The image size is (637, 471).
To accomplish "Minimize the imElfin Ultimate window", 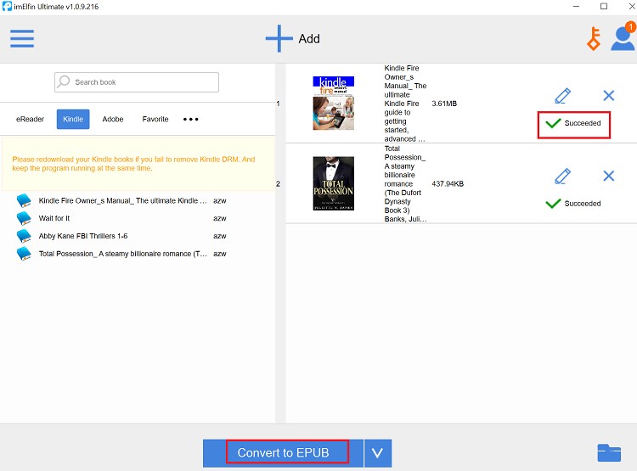I will click(x=576, y=7).
